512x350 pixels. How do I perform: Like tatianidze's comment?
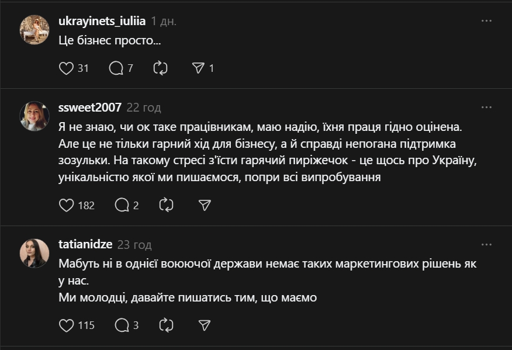point(67,325)
